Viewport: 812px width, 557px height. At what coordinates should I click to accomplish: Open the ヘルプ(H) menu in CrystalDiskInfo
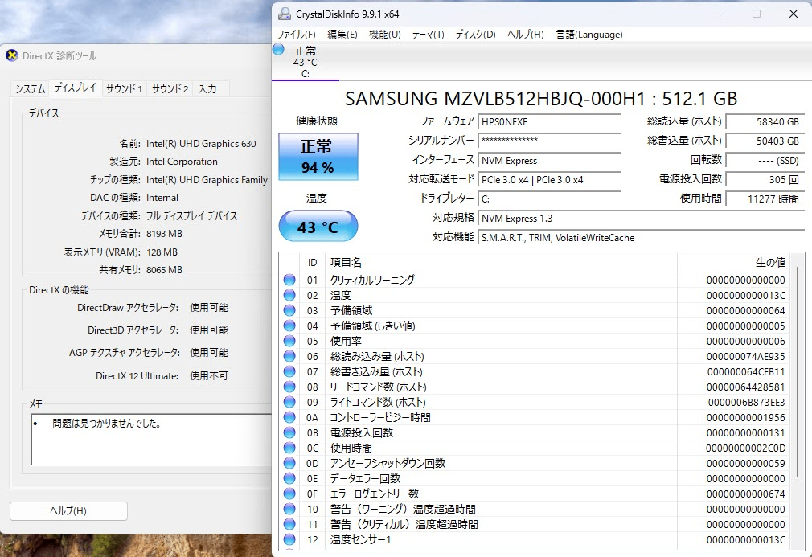(x=525, y=35)
